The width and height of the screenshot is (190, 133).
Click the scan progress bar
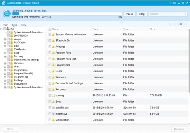(x=67, y=14)
